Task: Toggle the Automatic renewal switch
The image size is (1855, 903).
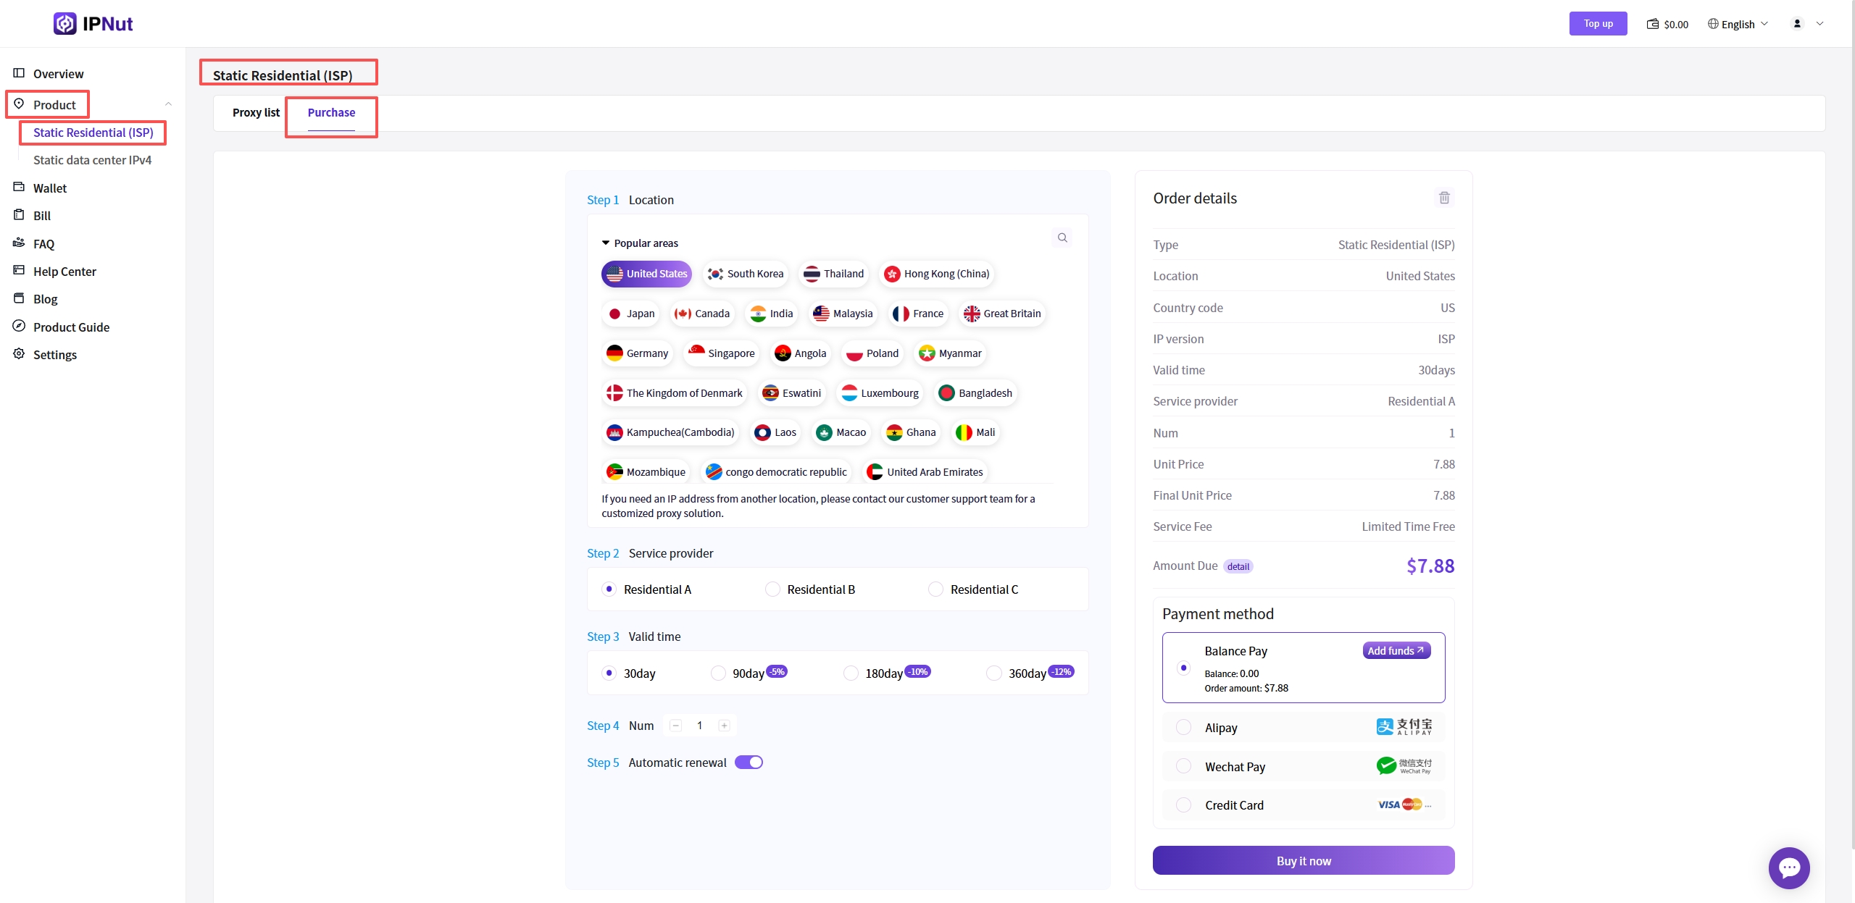Action: click(x=749, y=763)
